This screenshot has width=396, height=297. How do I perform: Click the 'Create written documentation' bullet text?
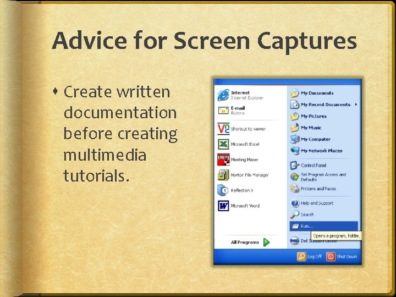click(x=120, y=134)
